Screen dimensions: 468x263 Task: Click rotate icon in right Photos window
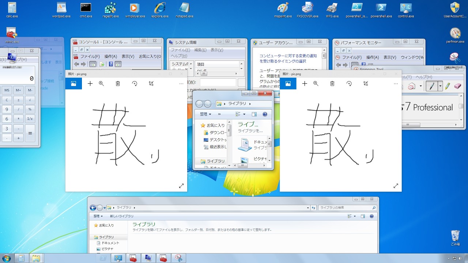349,84
